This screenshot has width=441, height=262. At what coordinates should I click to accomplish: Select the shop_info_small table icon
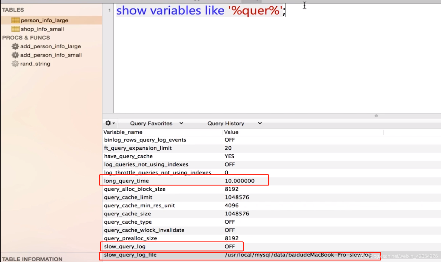click(x=15, y=29)
